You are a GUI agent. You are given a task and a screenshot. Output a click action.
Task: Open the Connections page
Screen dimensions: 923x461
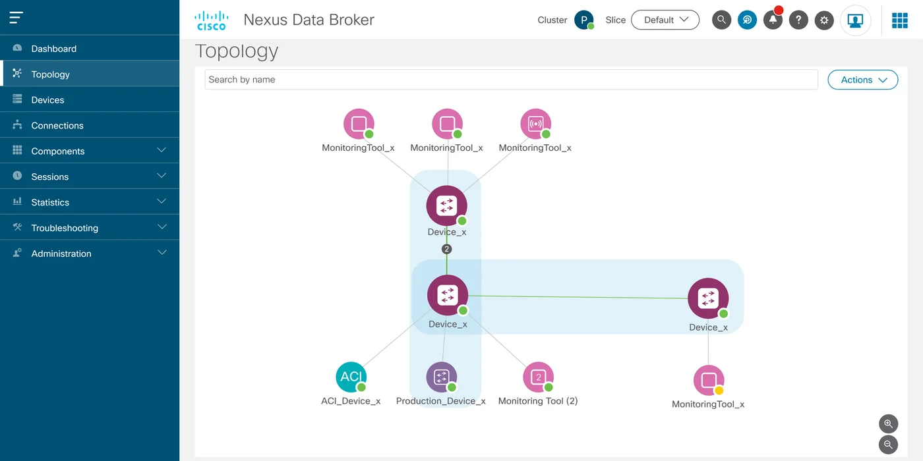click(90, 125)
